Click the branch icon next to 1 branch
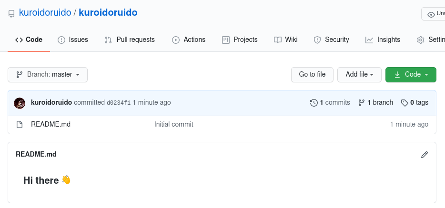Image resolution: width=445 pixels, height=208 pixels. click(362, 103)
